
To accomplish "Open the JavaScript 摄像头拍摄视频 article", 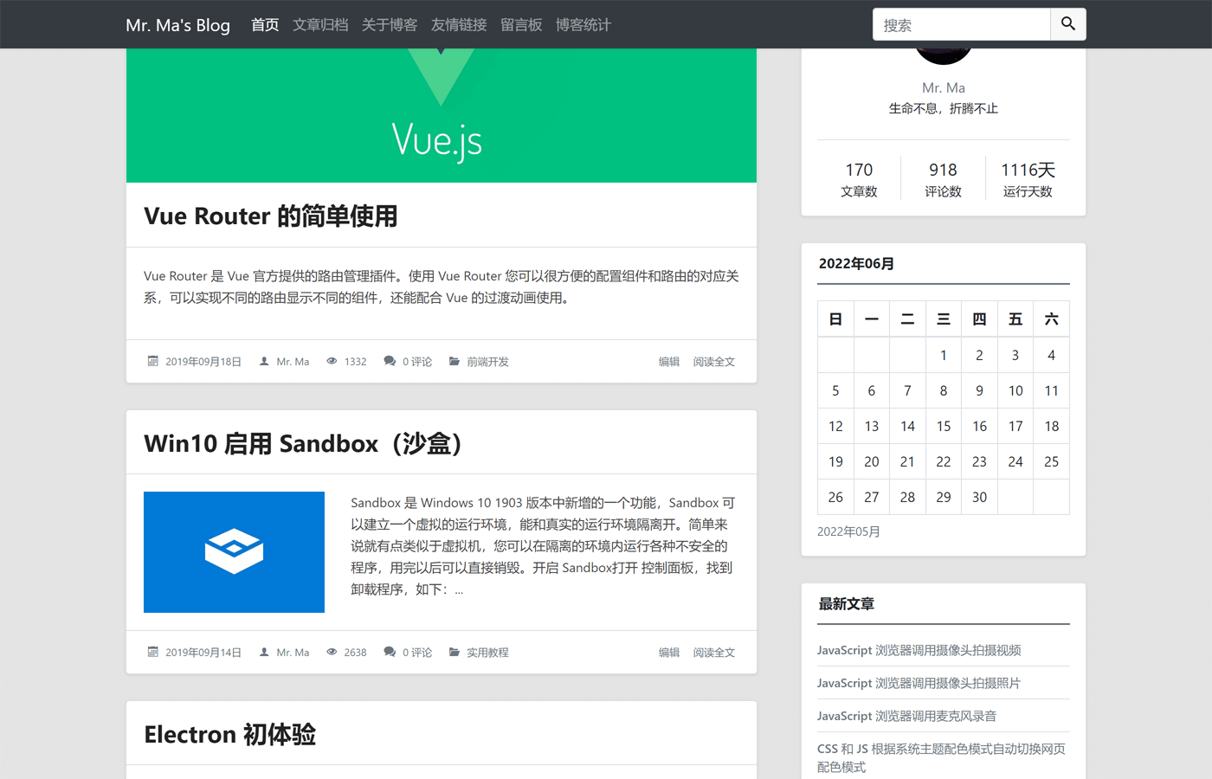I will (919, 650).
